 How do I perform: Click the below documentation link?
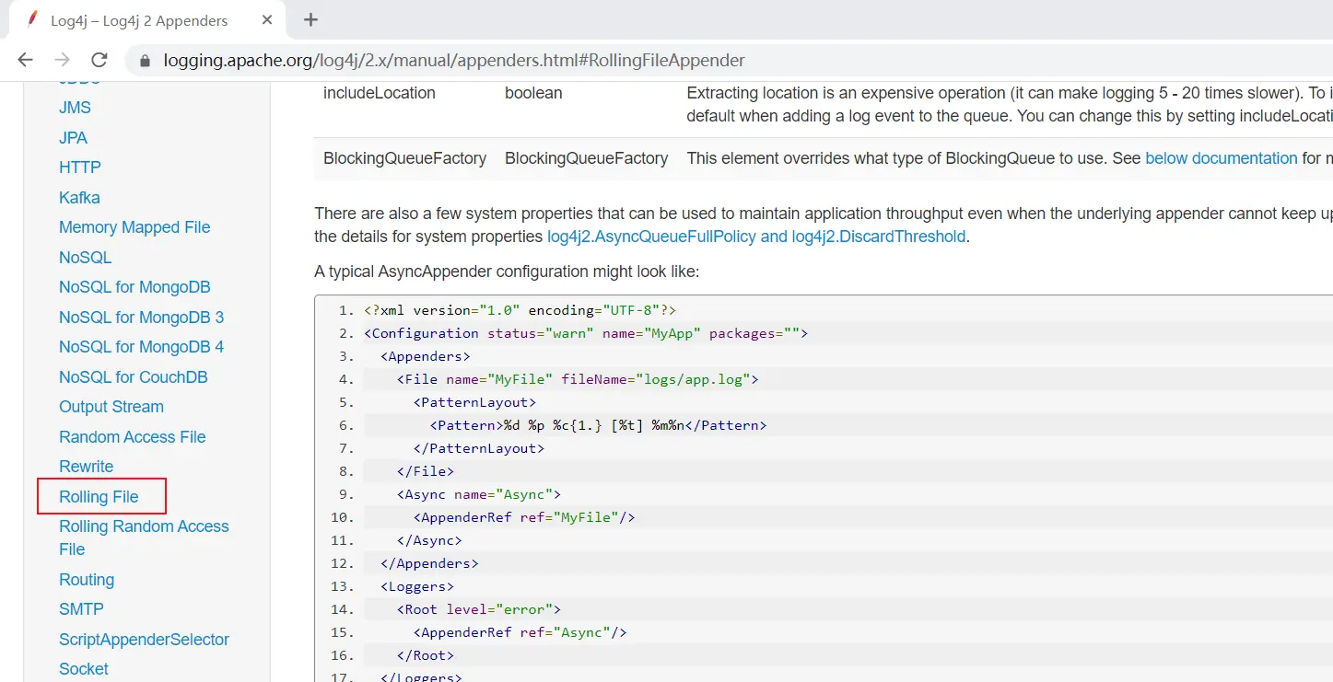pos(1221,158)
